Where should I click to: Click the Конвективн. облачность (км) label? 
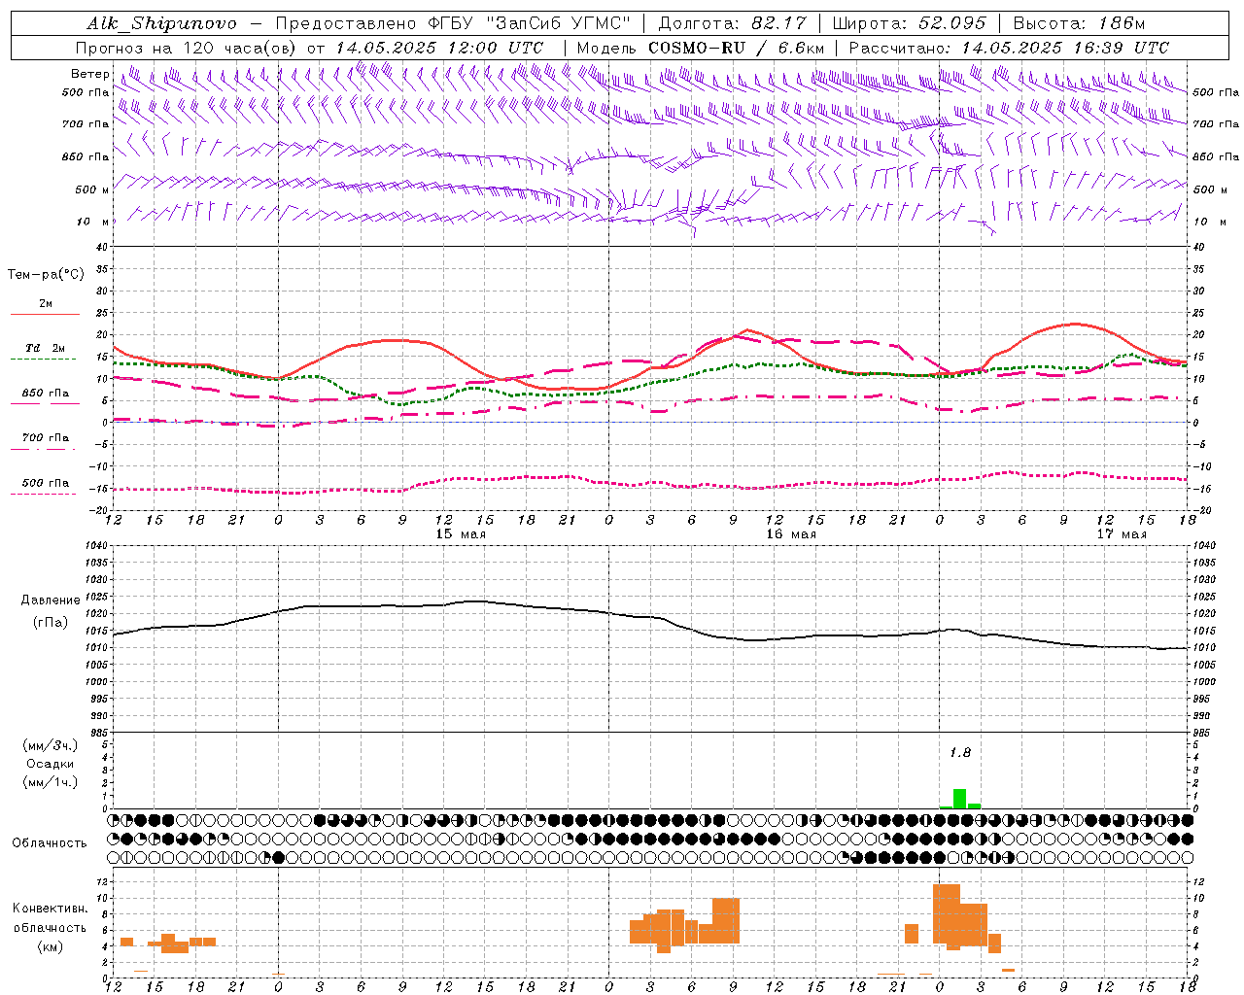click(x=51, y=927)
